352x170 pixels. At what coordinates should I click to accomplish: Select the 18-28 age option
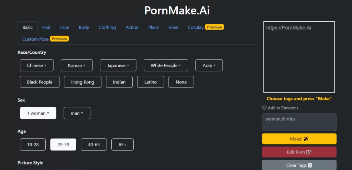pos(33,145)
